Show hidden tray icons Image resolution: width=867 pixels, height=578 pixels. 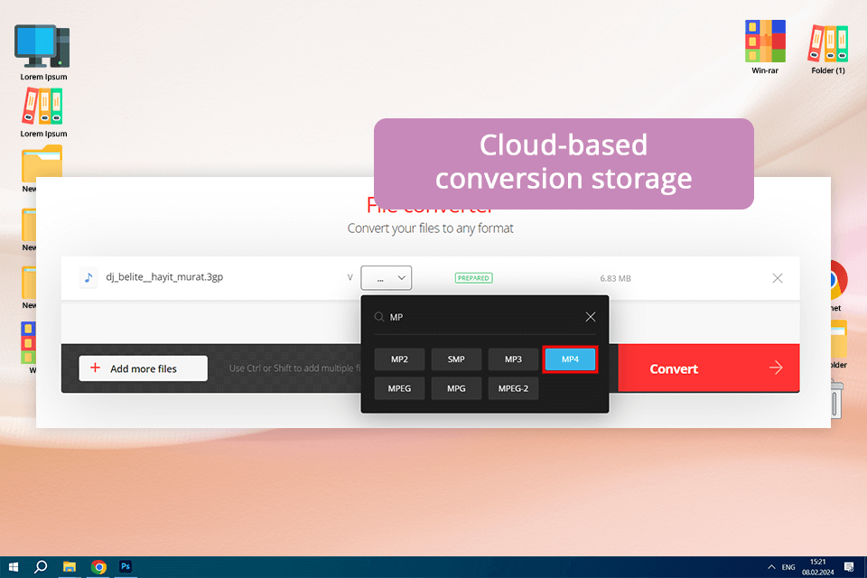coord(771,567)
